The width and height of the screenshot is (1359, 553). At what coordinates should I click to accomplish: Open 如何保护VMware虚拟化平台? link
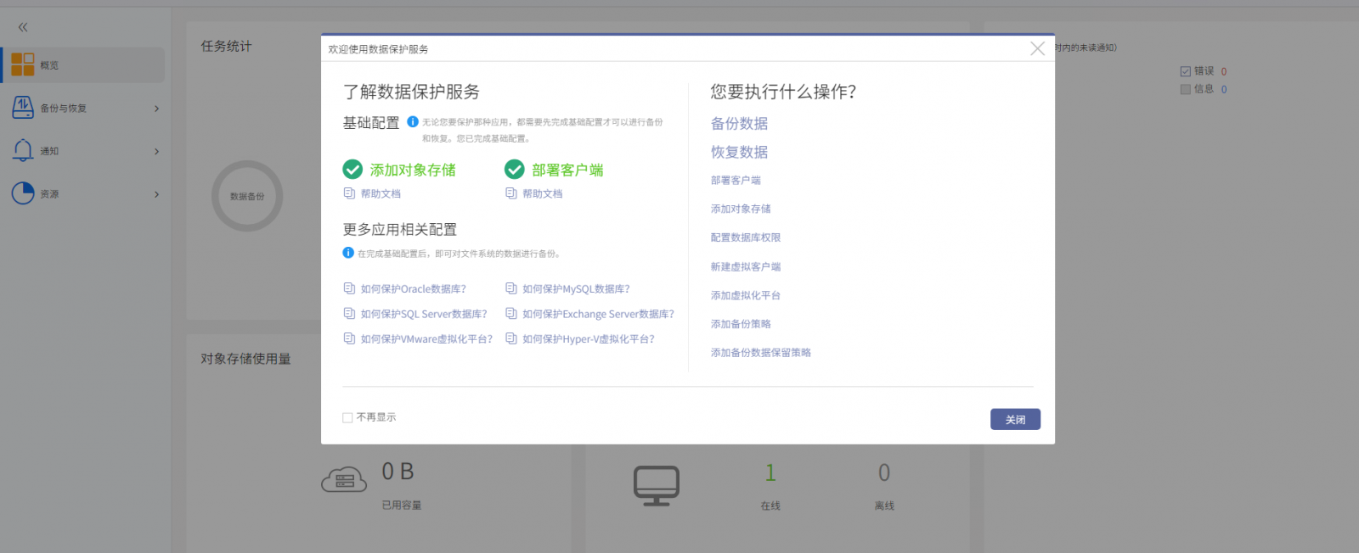[x=426, y=339]
